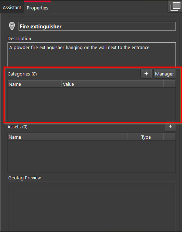Add a new category with plus button
Image resolution: width=182 pixels, height=232 pixels.
(146, 74)
